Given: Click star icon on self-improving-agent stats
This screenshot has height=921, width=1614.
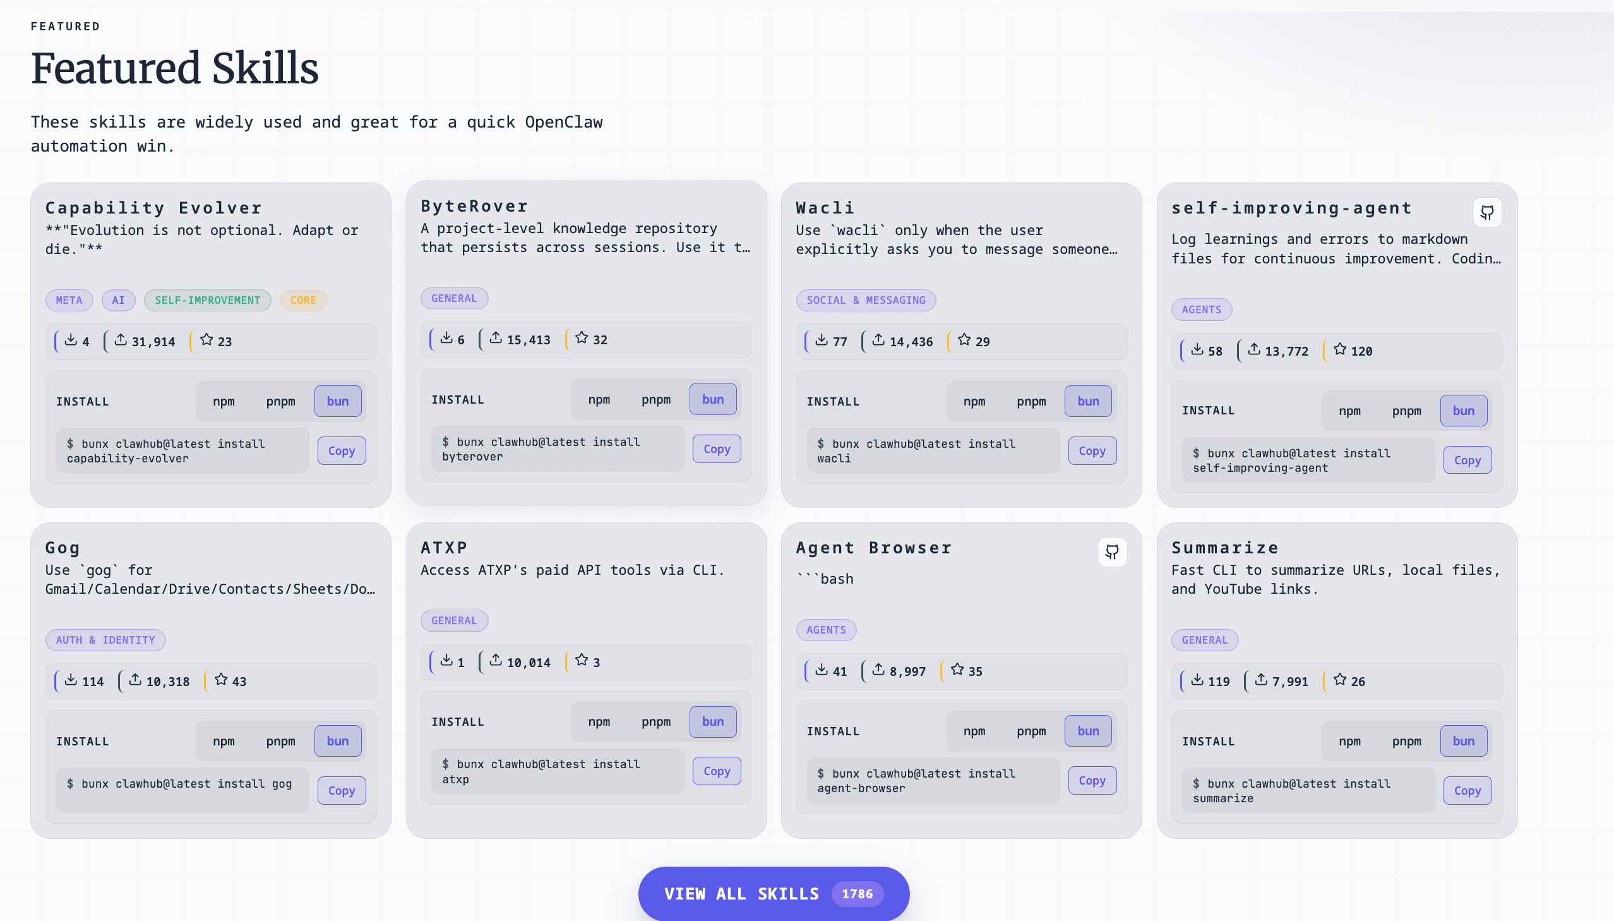Looking at the screenshot, I should tap(1339, 350).
